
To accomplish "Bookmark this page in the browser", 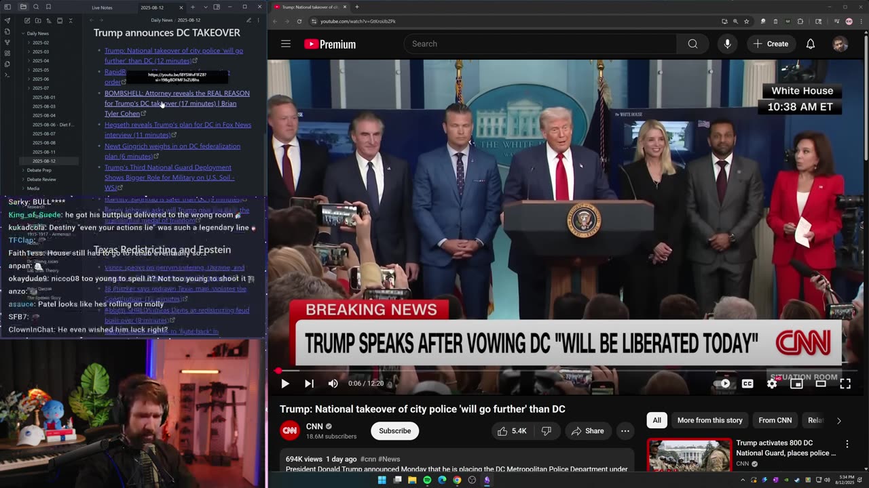I will coord(746,21).
